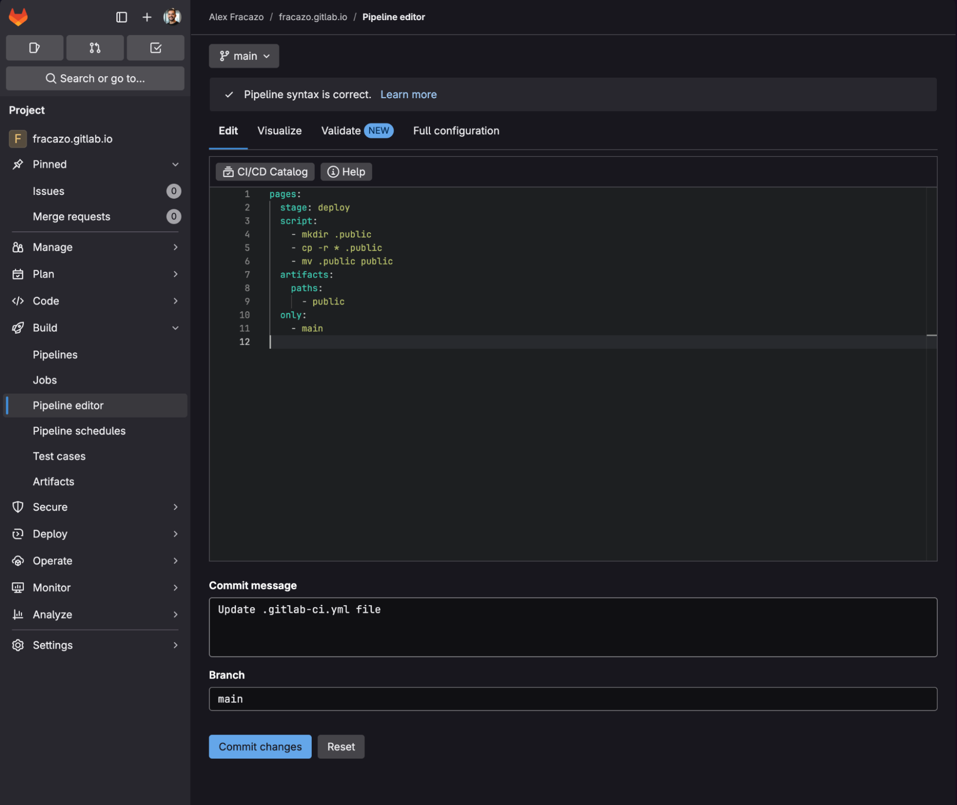Switch to the Full configuration tab

pos(456,131)
